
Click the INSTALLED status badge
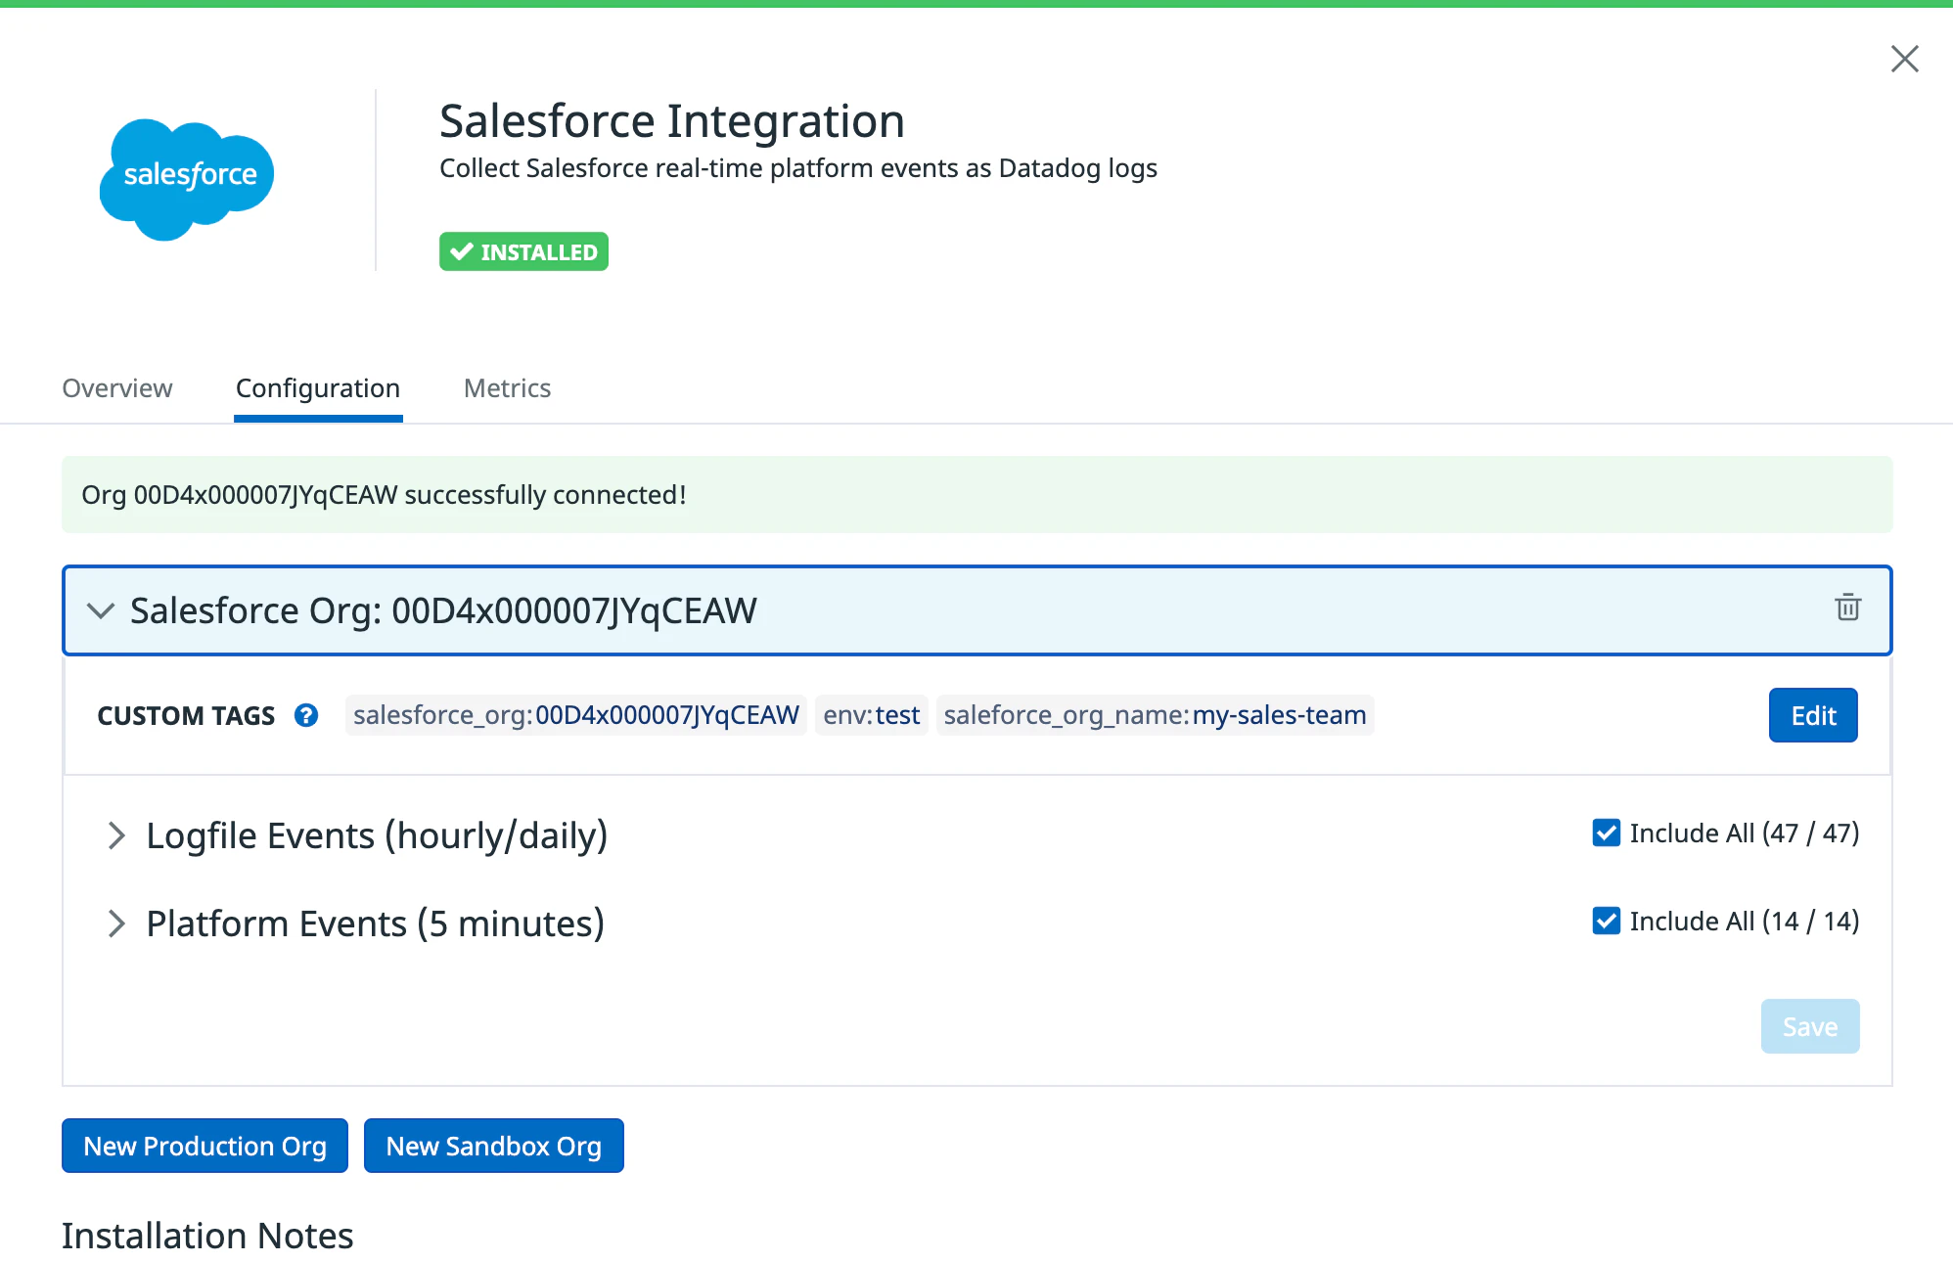(523, 251)
